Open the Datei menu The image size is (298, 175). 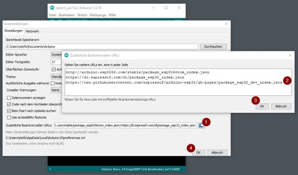click(52, 15)
